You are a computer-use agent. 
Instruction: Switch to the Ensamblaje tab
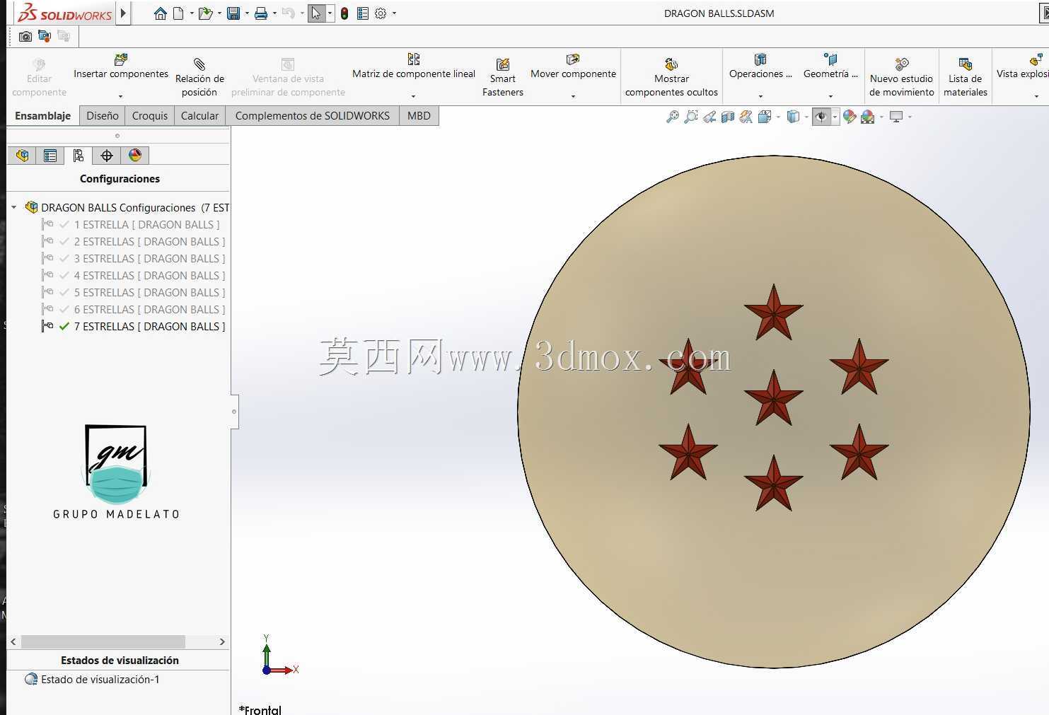(x=43, y=115)
